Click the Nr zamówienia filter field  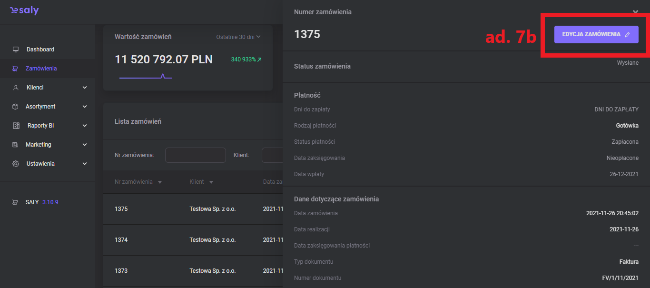(195, 155)
